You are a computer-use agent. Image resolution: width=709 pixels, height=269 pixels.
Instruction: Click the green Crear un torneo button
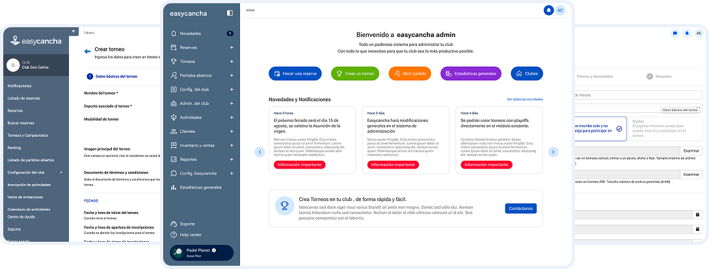click(x=356, y=74)
